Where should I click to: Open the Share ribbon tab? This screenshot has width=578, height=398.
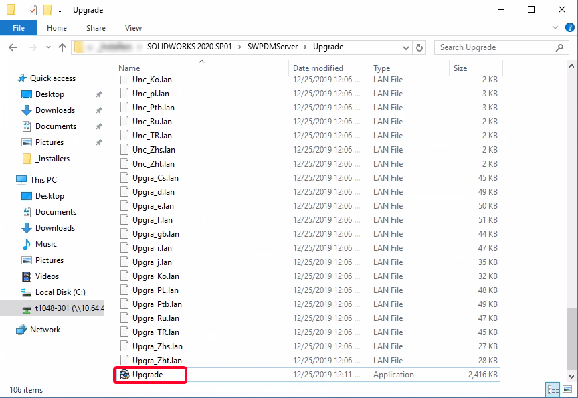pos(96,28)
